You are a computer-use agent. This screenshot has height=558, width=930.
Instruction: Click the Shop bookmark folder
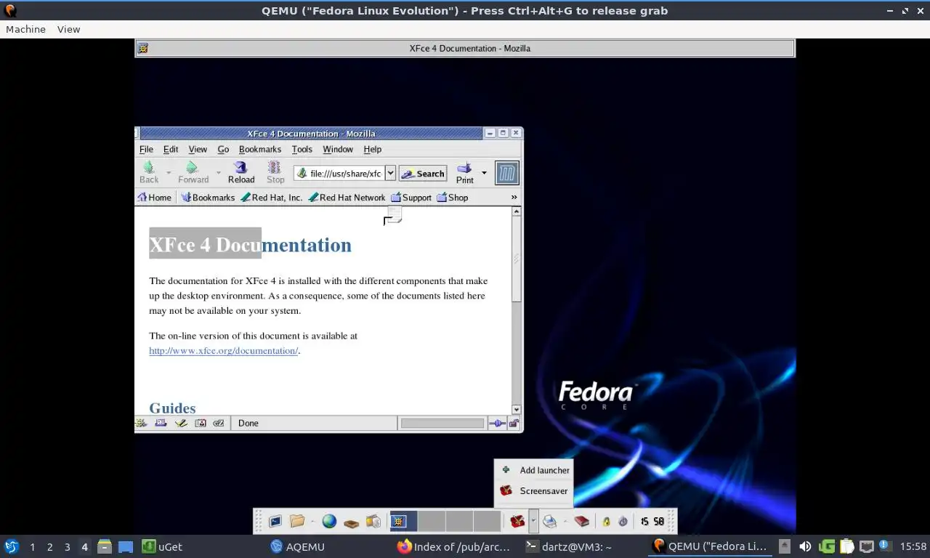(x=452, y=198)
